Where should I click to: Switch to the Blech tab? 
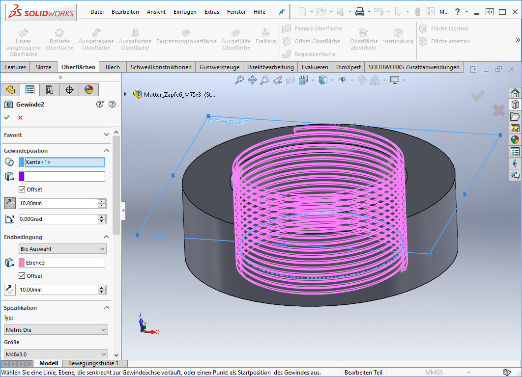click(113, 67)
